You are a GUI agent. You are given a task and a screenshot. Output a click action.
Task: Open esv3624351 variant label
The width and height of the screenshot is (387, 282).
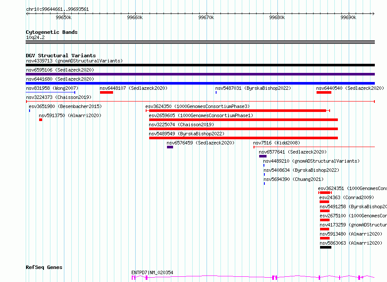[352, 188]
